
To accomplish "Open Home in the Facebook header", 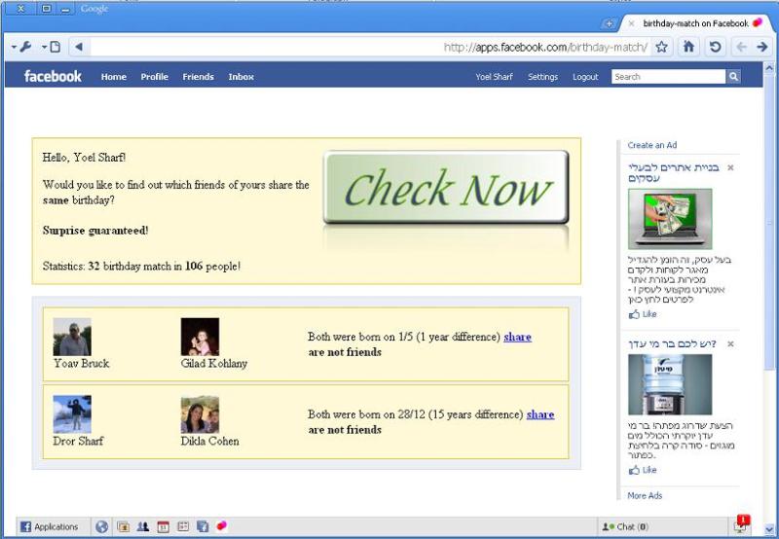I will (114, 77).
